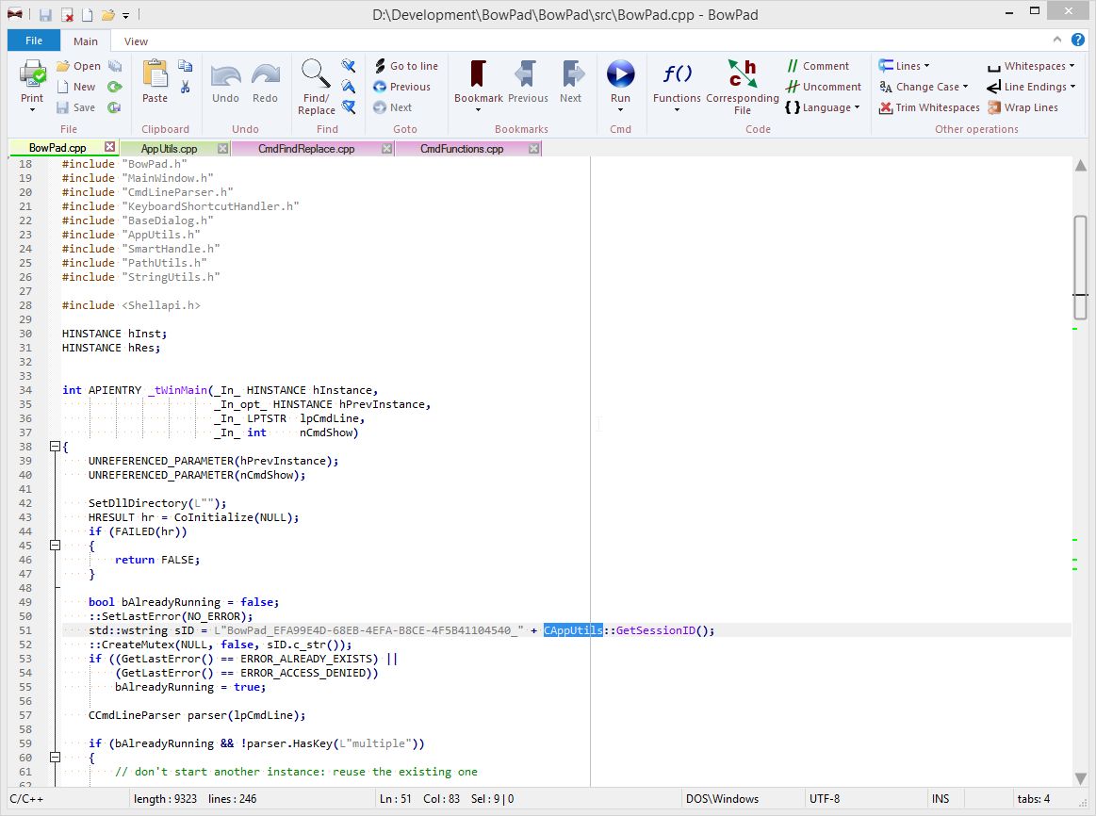Toggle overwrite mode via INS indicator
The width and height of the screenshot is (1096, 816).
pyautogui.click(x=942, y=798)
